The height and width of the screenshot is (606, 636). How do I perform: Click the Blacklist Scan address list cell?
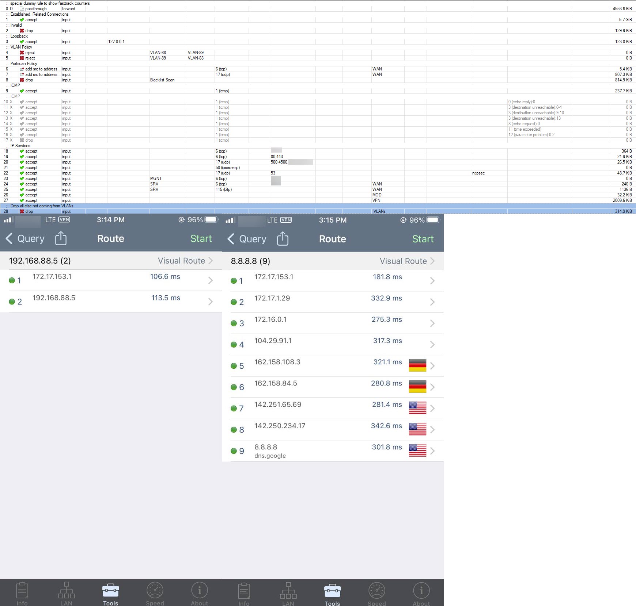[x=162, y=80]
